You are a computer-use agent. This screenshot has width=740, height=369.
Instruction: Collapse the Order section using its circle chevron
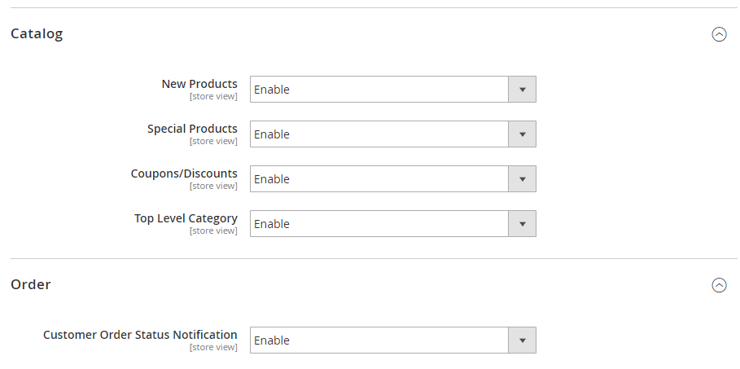(719, 285)
